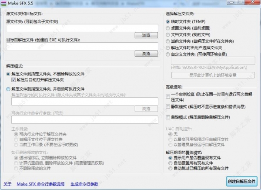Click the 源文件夹 input field
Image resolution: width=261 pixels, height=190 pixels.
(x=82, y=28)
